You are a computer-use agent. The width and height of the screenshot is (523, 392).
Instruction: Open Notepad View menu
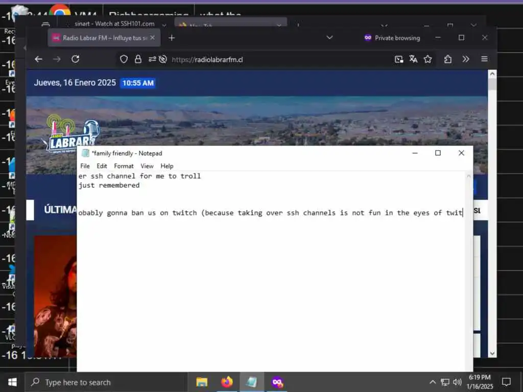coord(147,166)
